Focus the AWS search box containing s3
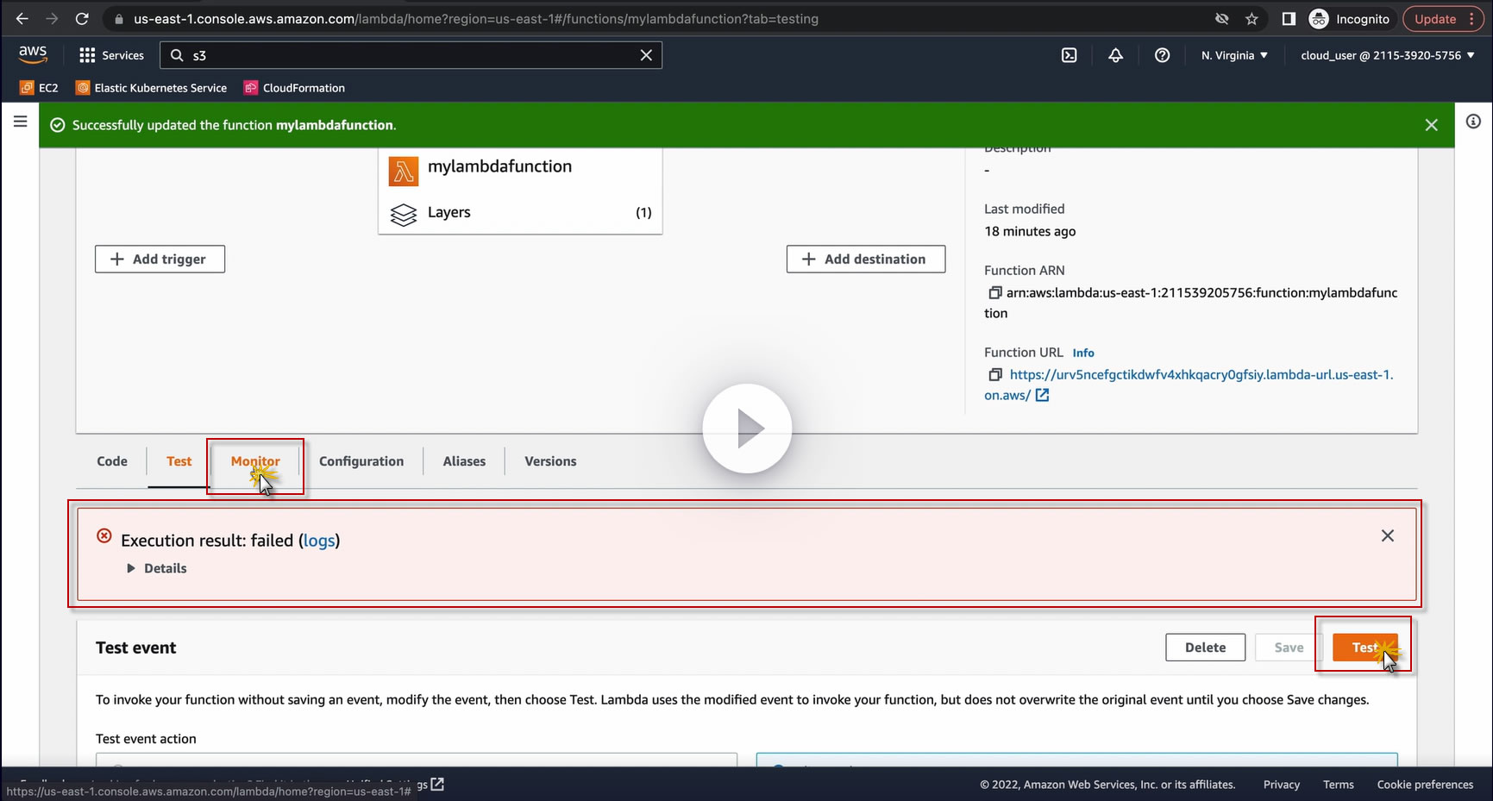The image size is (1493, 801). coord(411,55)
